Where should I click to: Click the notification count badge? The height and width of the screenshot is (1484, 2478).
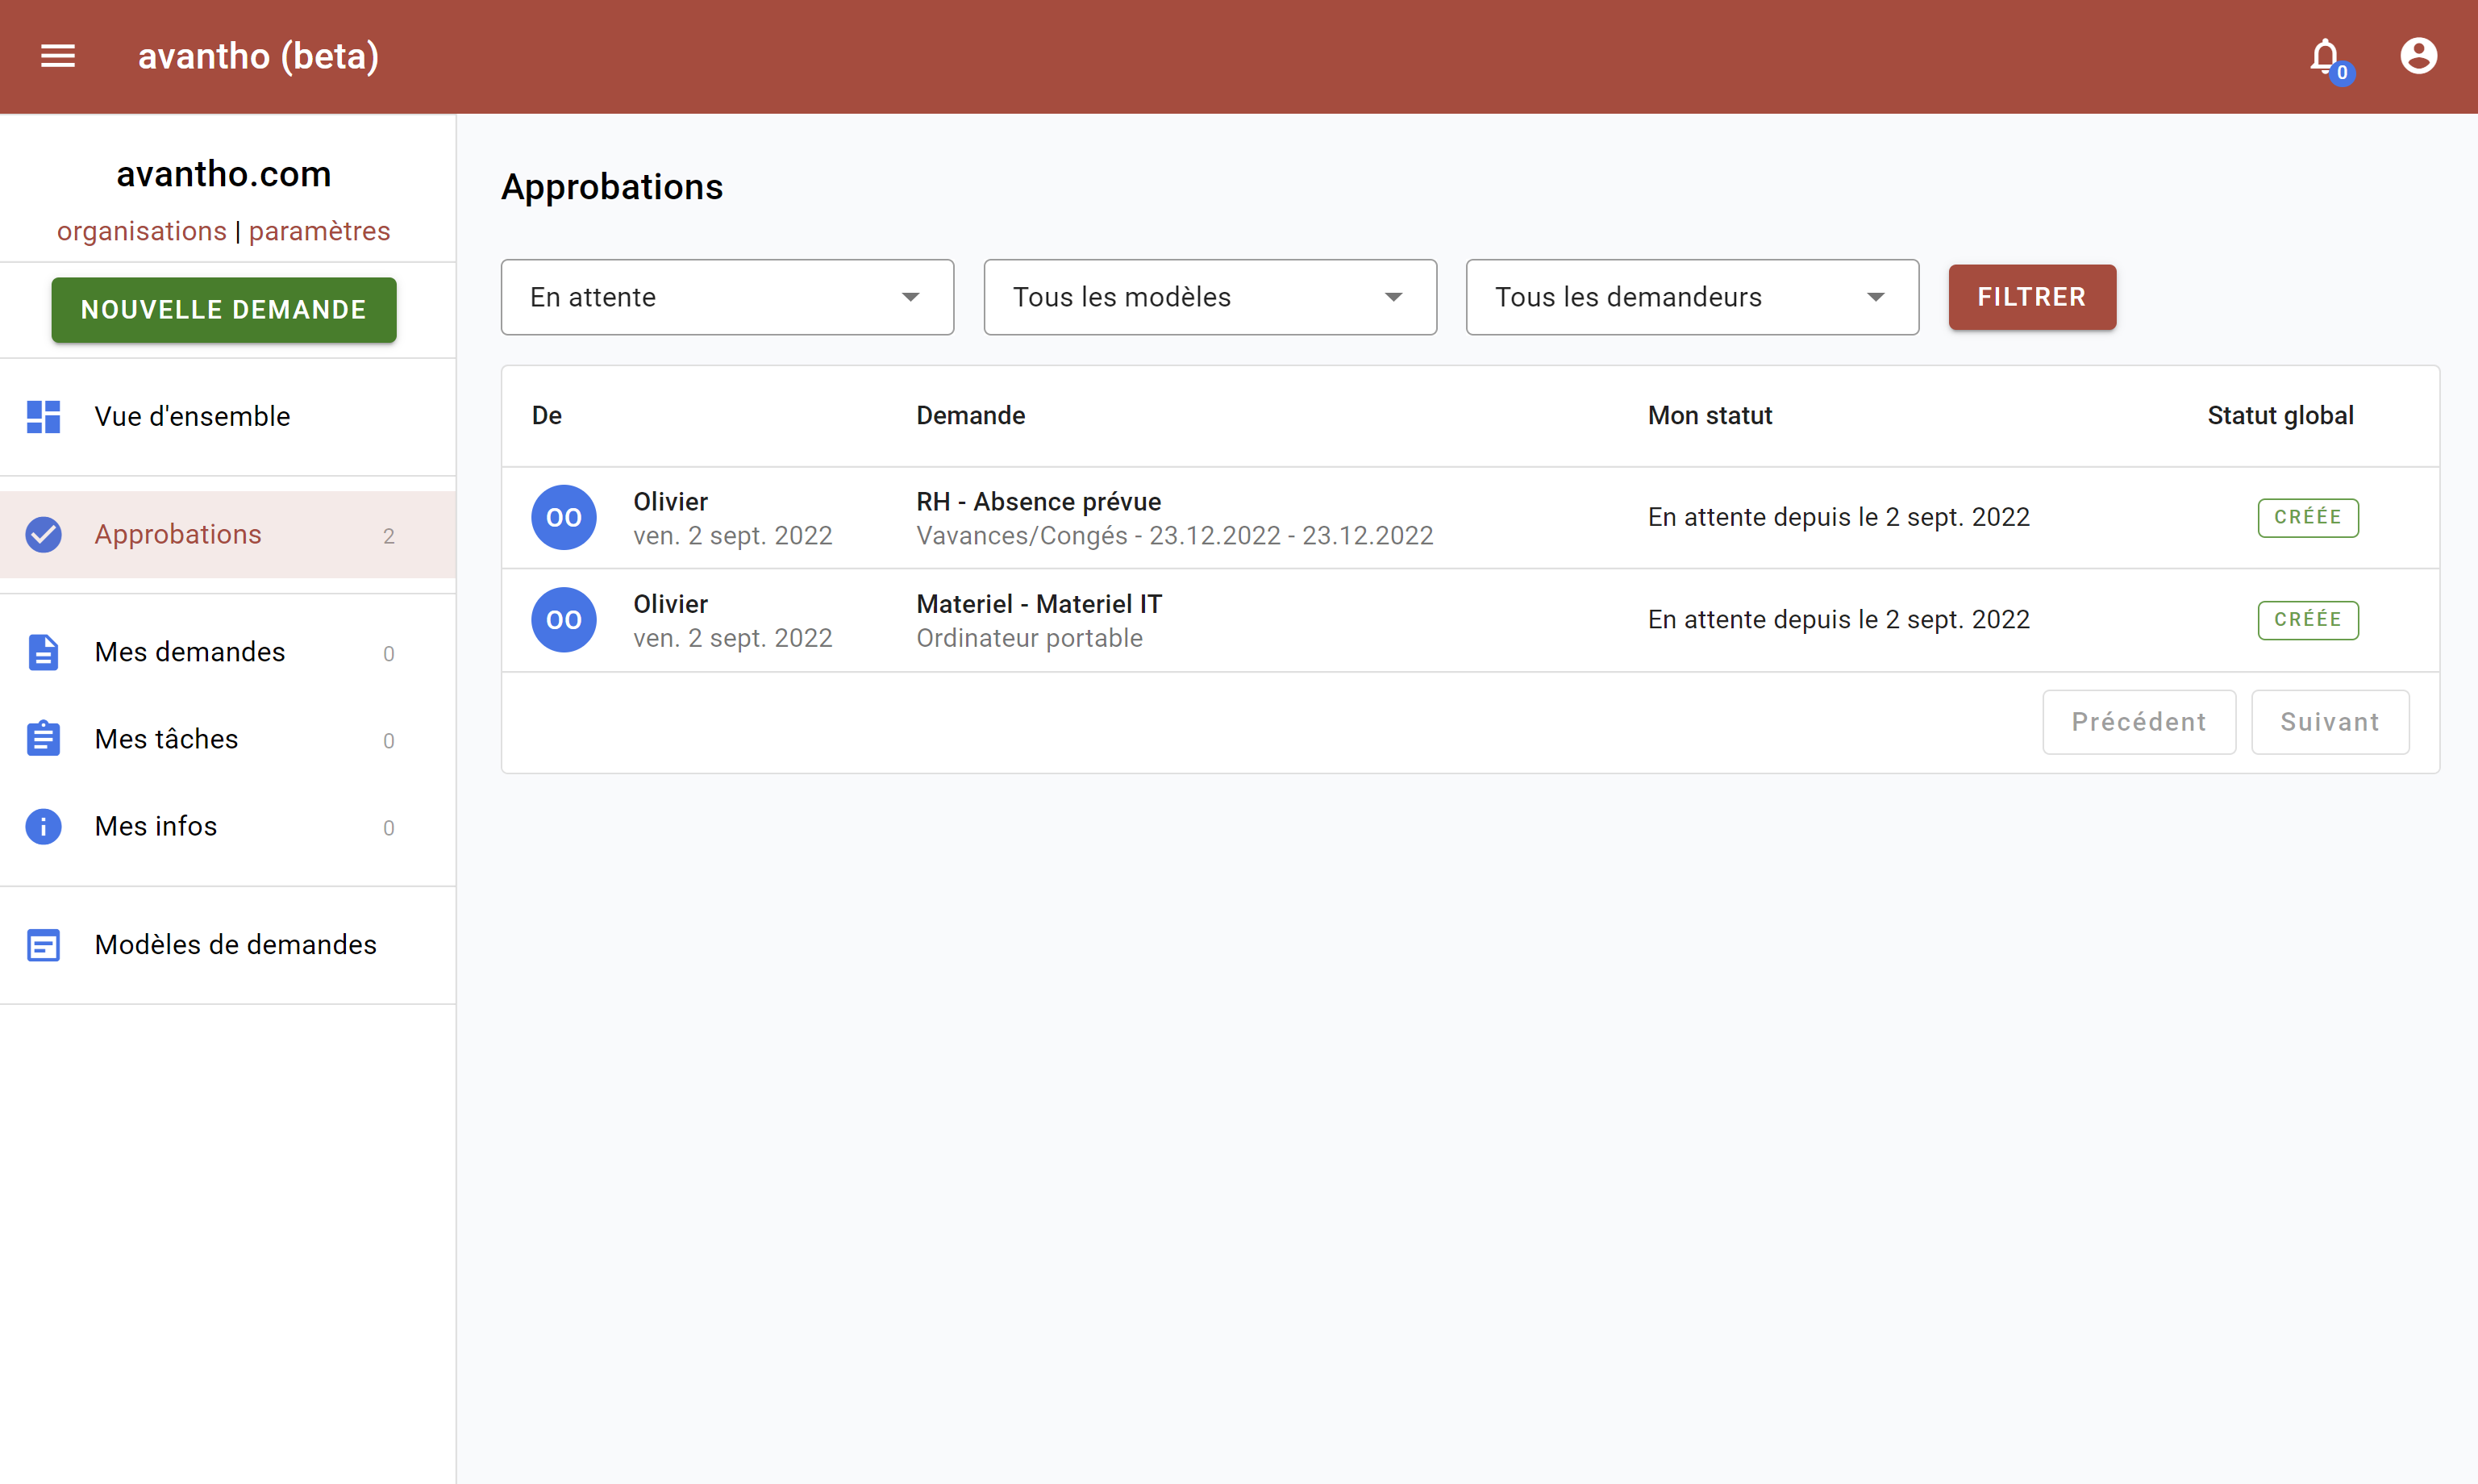[x=2342, y=74]
